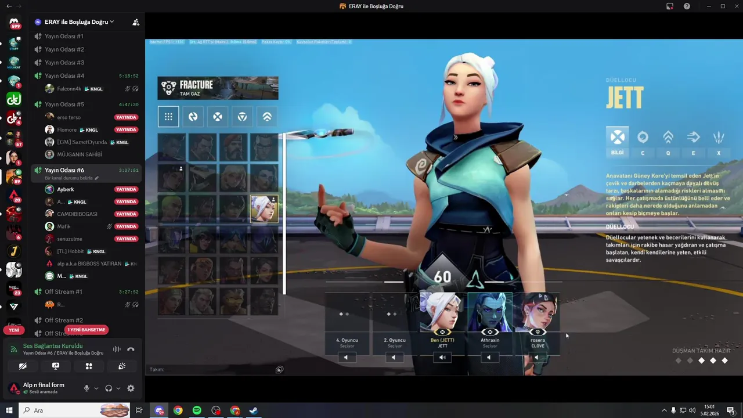Open Spotify from Windows taskbar

197,410
